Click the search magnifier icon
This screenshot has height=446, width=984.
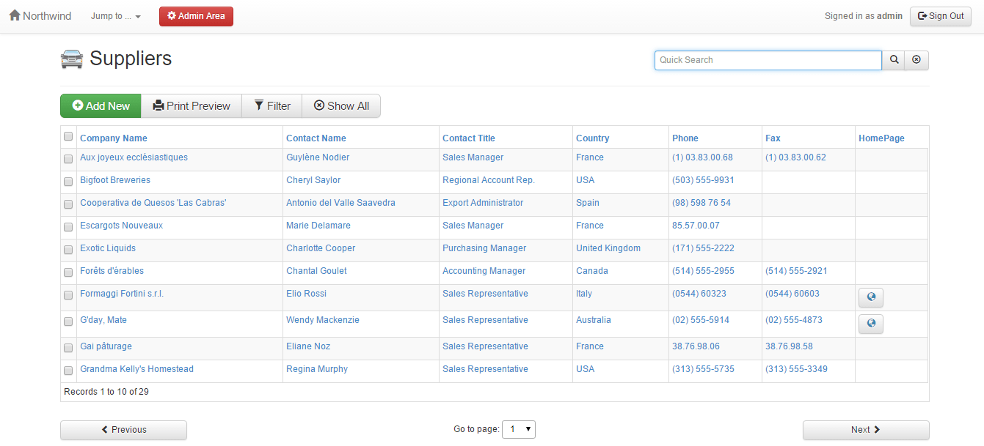pos(893,60)
